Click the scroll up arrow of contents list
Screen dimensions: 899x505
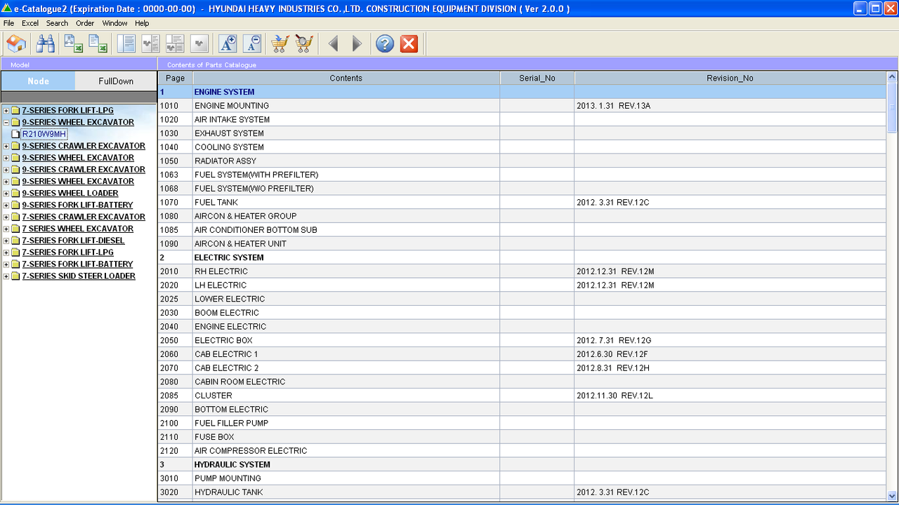coord(893,77)
